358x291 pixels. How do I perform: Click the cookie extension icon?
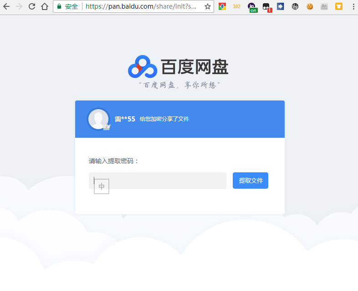click(x=310, y=6)
